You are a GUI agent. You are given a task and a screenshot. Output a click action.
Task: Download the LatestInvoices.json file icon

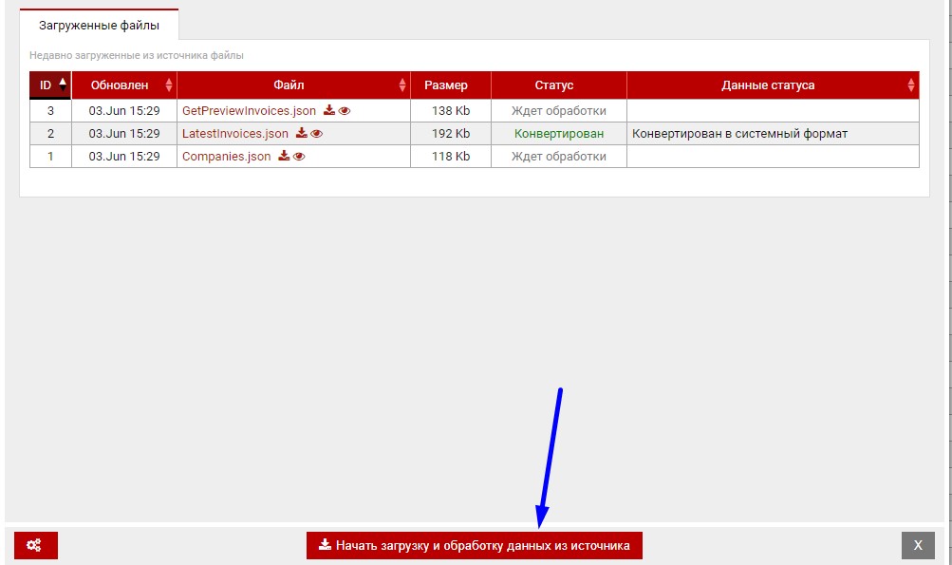[301, 134]
